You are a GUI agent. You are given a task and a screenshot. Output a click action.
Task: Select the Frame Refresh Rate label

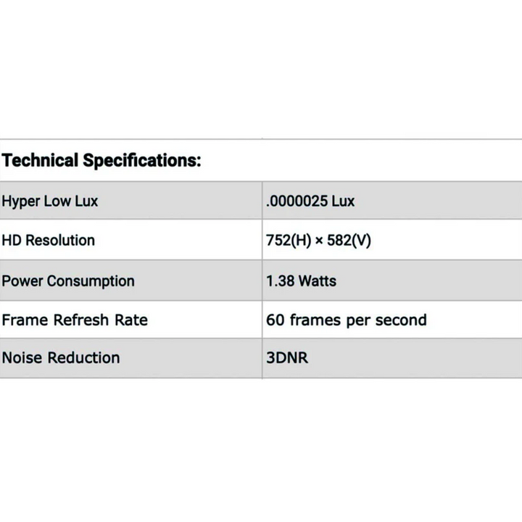[x=75, y=320]
